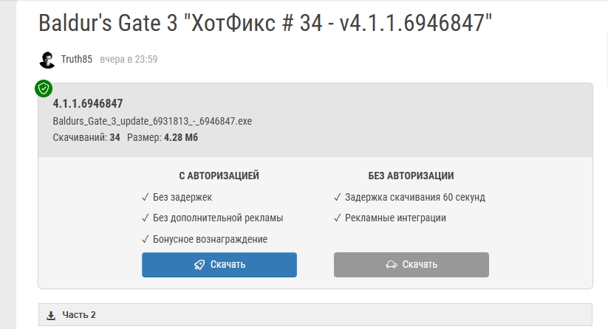
Task: Select the С АВТОРИЗАЦИЕЙ heading
Action: pos(219,176)
